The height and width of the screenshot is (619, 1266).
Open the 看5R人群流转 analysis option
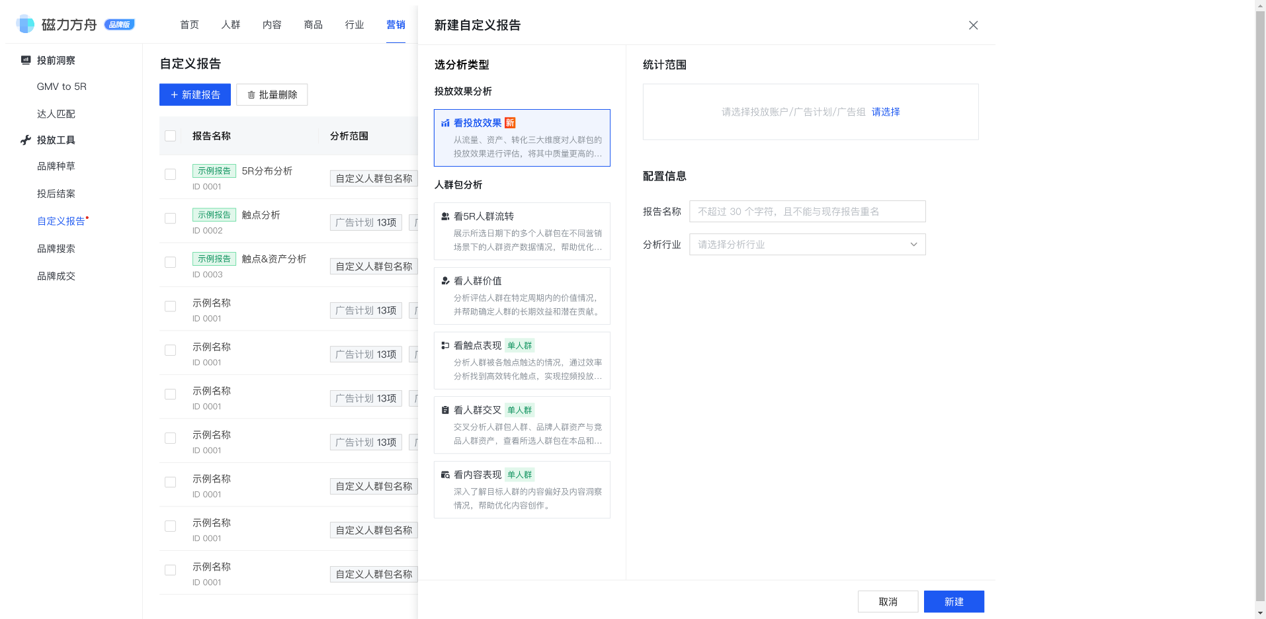point(521,231)
